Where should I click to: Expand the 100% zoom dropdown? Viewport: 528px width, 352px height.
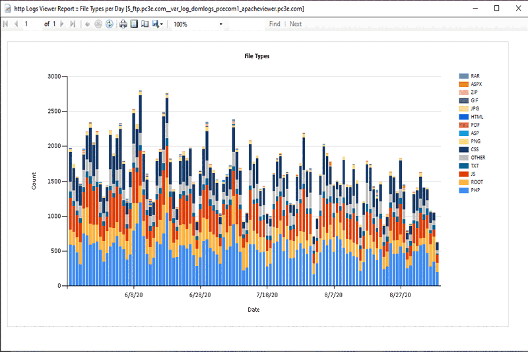pos(221,24)
